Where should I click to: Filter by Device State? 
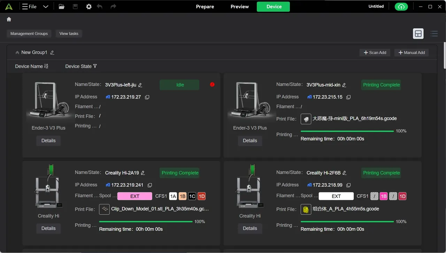[x=81, y=66]
